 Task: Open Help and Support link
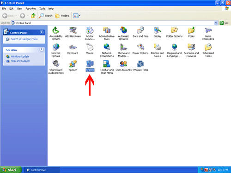20,61
